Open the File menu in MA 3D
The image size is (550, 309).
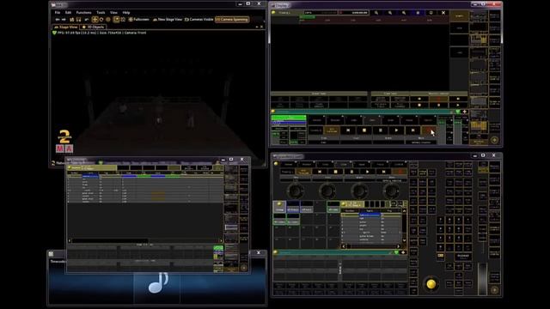click(58, 12)
